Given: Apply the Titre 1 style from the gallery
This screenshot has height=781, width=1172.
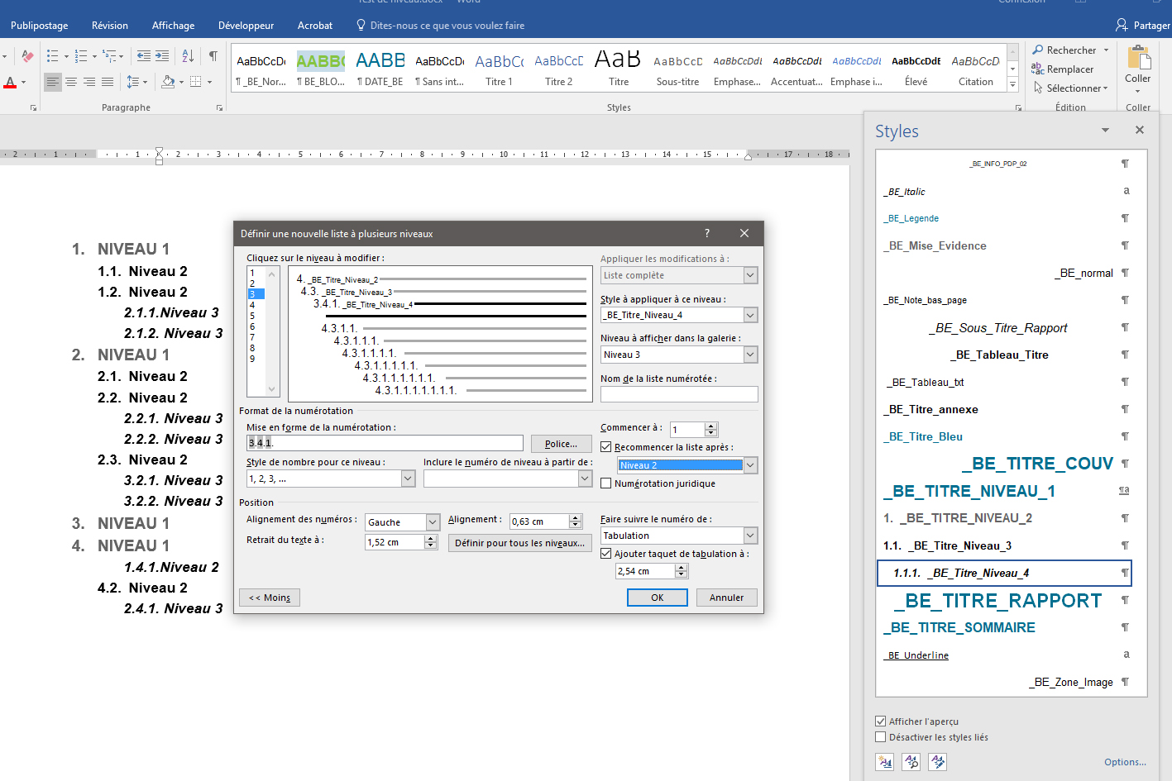Looking at the screenshot, I should point(499,69).
